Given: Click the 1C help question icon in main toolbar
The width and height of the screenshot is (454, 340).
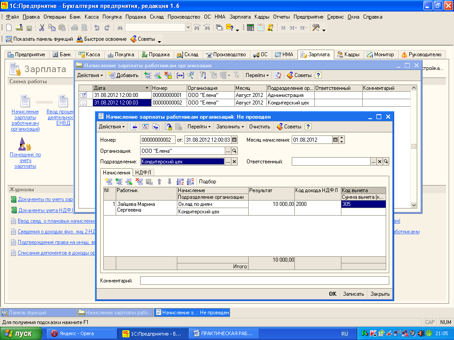Looking at the screenshot, I should [x=230, y=28].
